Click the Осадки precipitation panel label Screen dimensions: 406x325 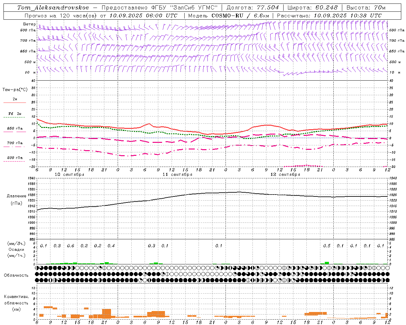(16, 249)
